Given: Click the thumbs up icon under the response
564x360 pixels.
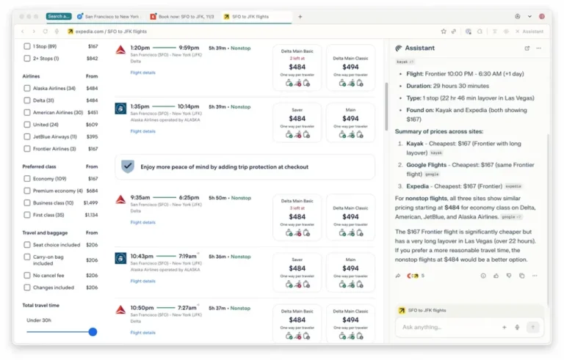Looking at the screenshot, I should click(496, 276).
